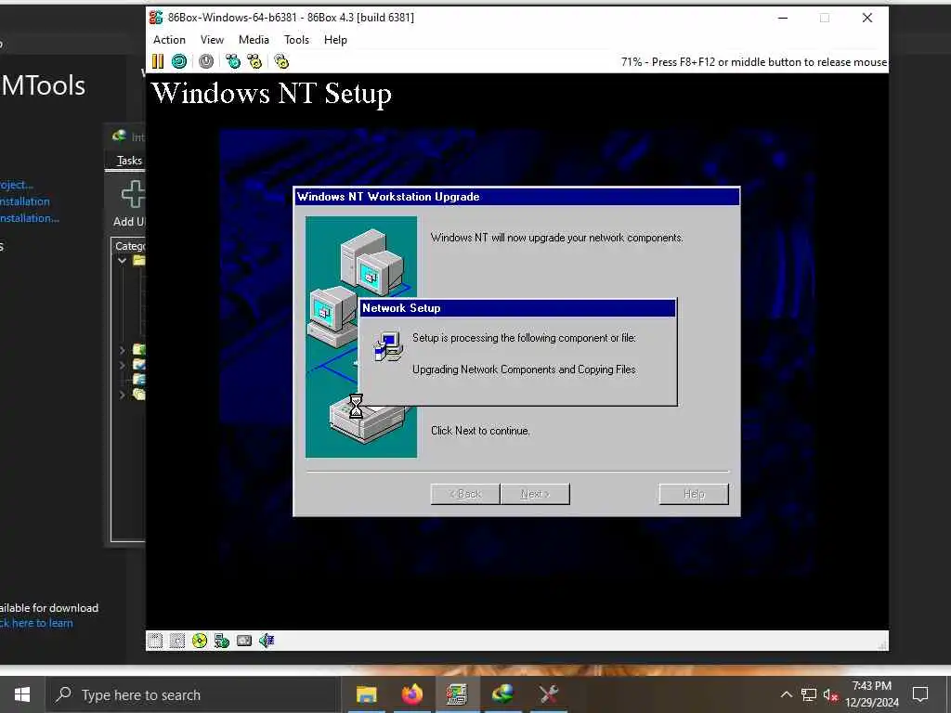Image resolution: width=951 pixels, height=713 pixels.
Task: Click the Next button in Workstation Upgrade
Action: click(535, 494)
